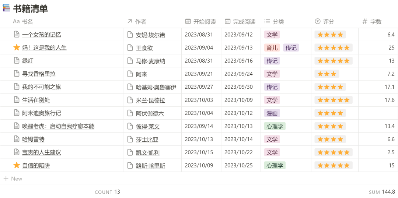Click word count value 17.6
Screen dimensions: 398x198
point(390,100)
